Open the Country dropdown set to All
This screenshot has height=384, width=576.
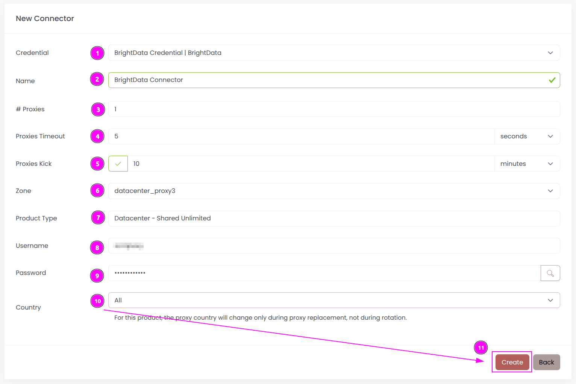(x=334, y=300)
